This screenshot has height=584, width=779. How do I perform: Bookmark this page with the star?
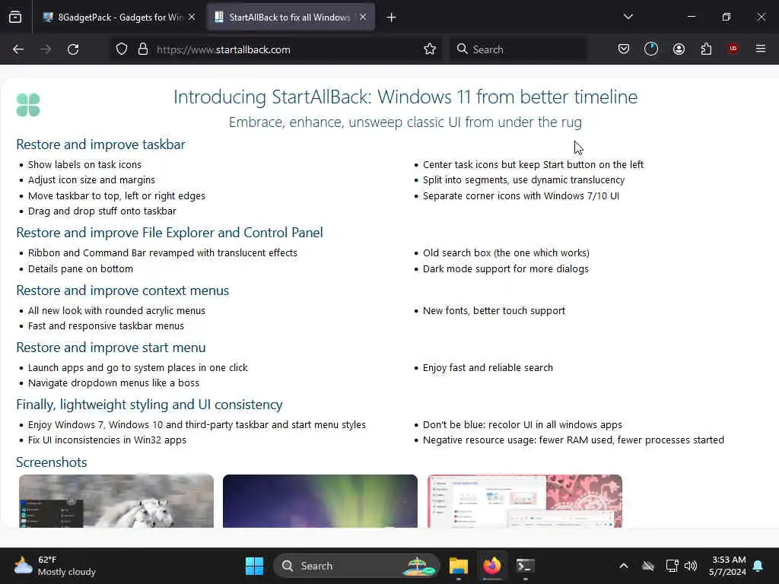pos(430,49)
